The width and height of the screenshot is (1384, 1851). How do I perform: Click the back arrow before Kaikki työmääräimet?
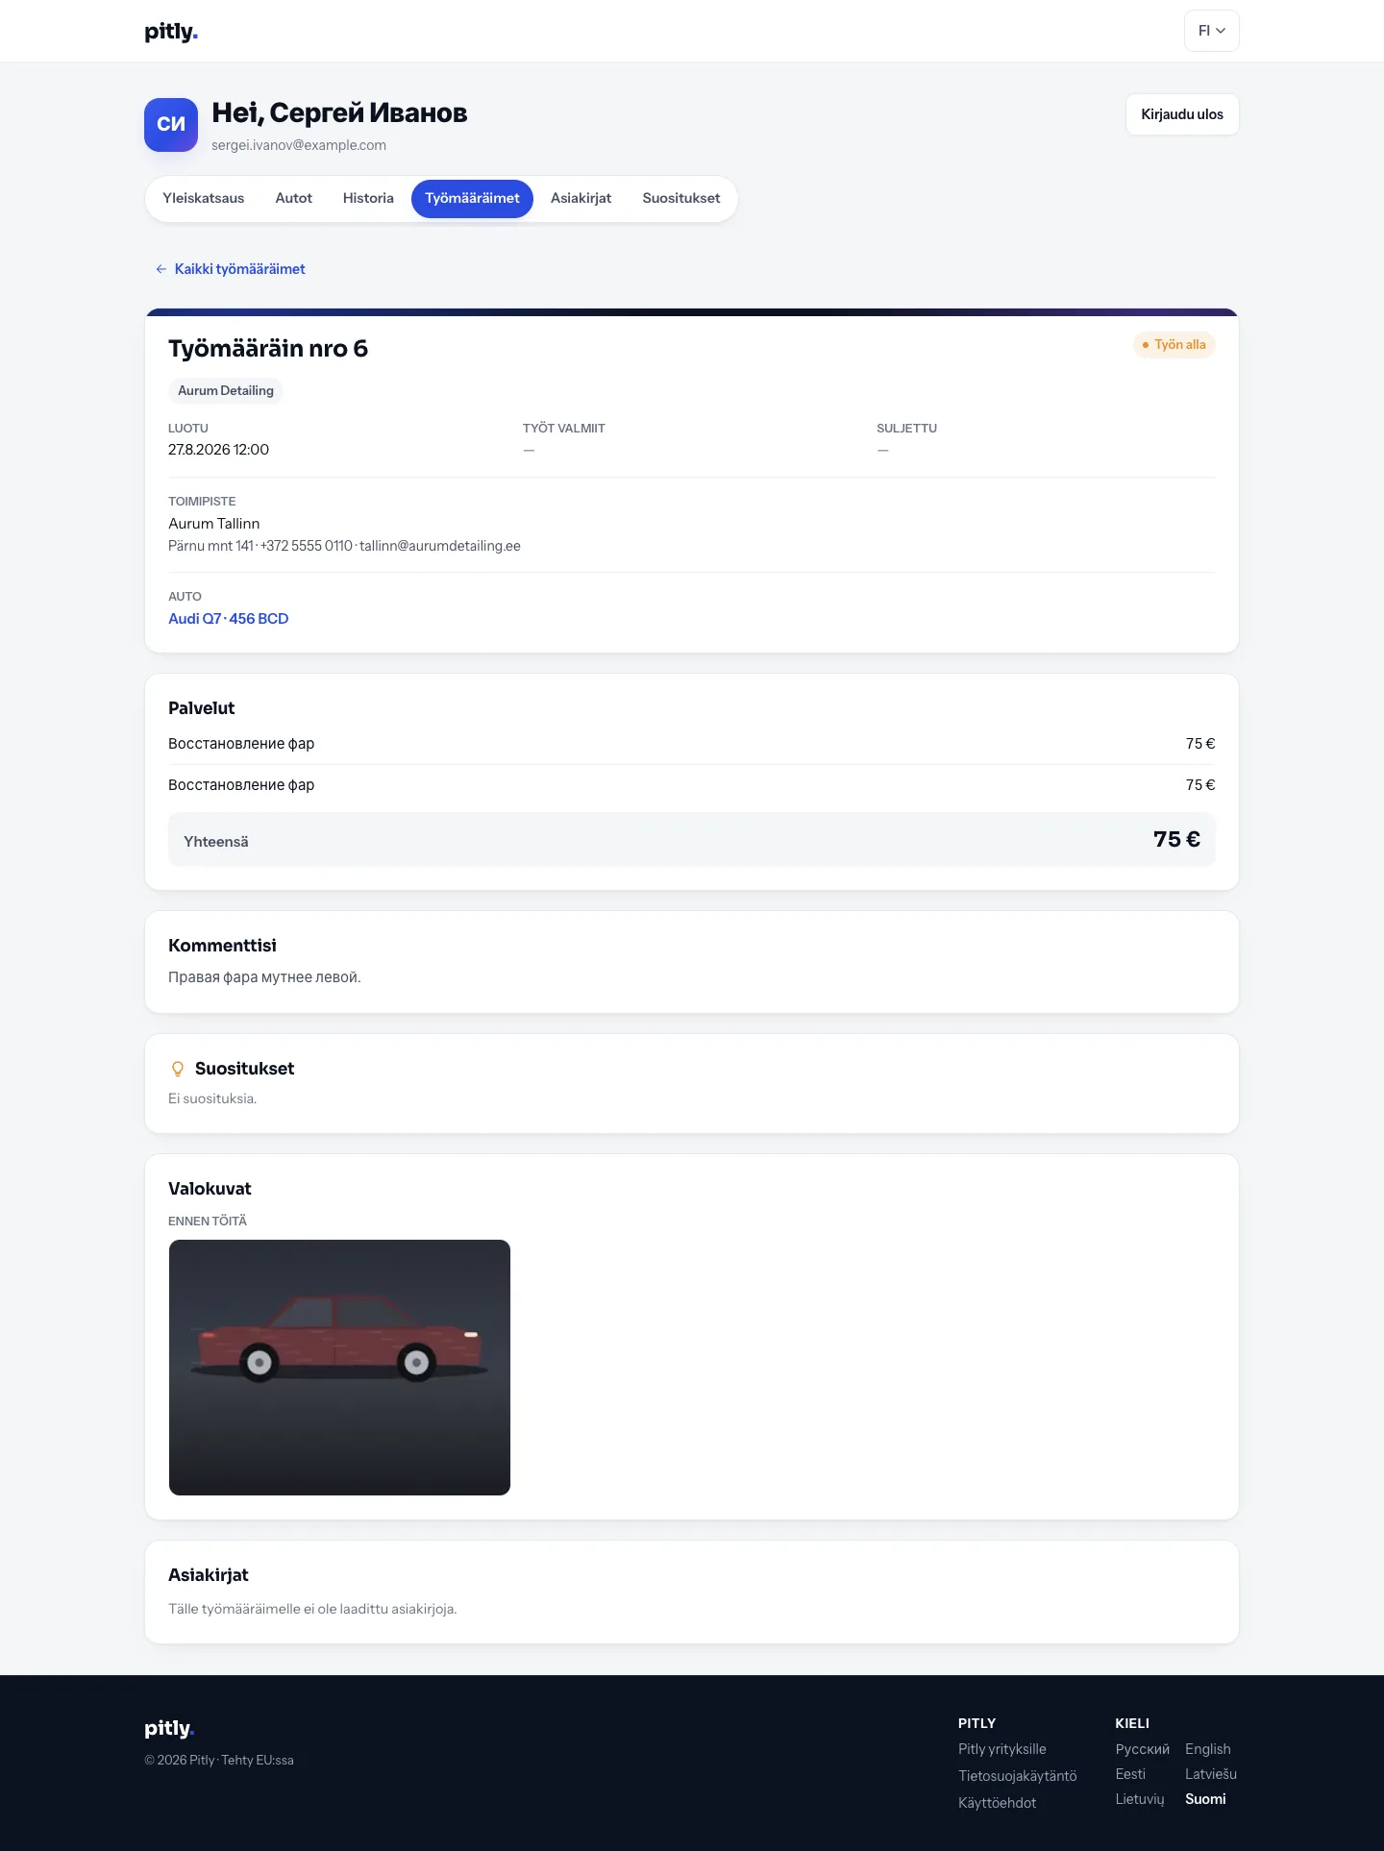click(x=161, y=269)
